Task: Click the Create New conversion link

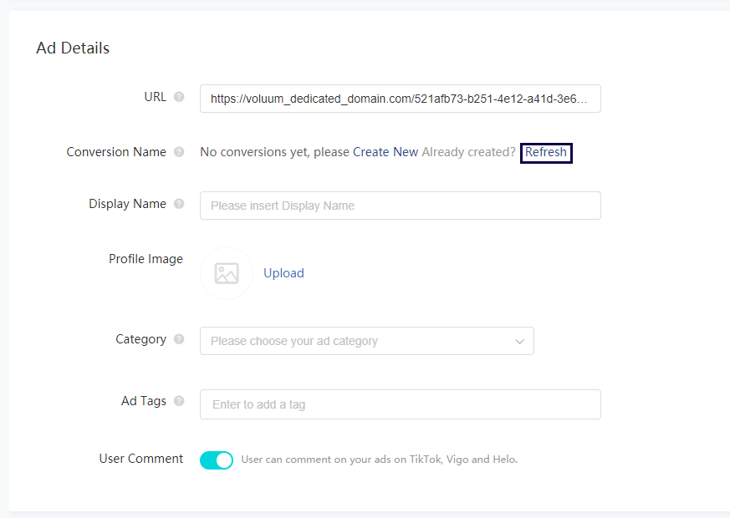Action: click(385, 152)
